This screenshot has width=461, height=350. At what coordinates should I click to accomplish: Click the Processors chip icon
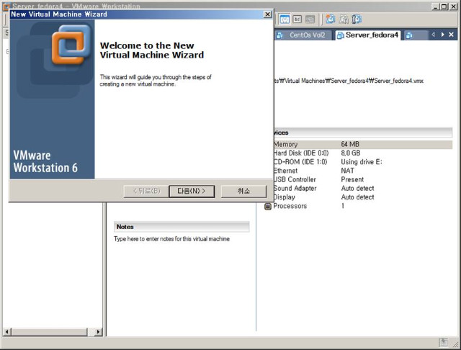click(x=267, y=206)
